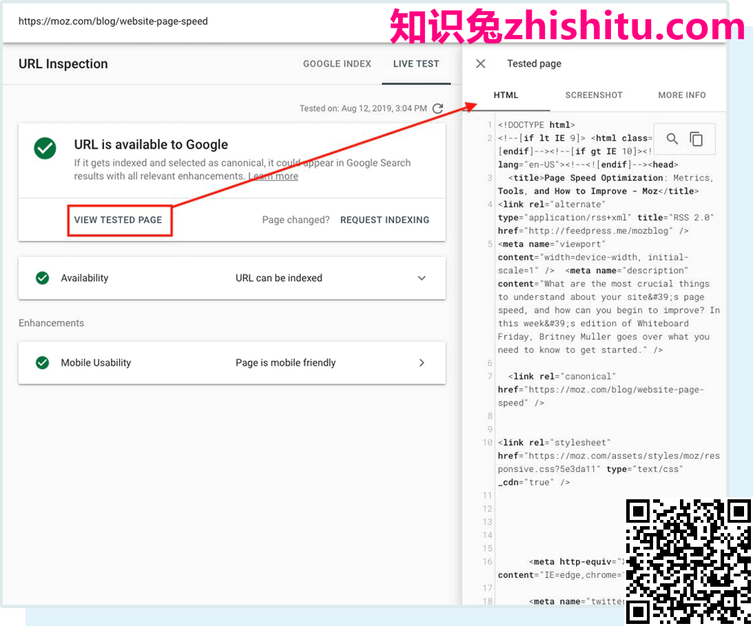Click the meta name viewport code line

[551, 244]
